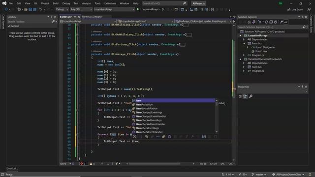The width and height of the screenshot is (315, 177).
Task: Pin the Toolbox panel
Action: [51, 17]
